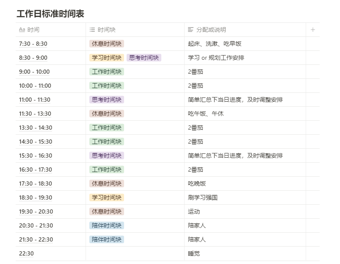
Task: Click 休息时间块 tag in 7:30 row
Action: 106,44
